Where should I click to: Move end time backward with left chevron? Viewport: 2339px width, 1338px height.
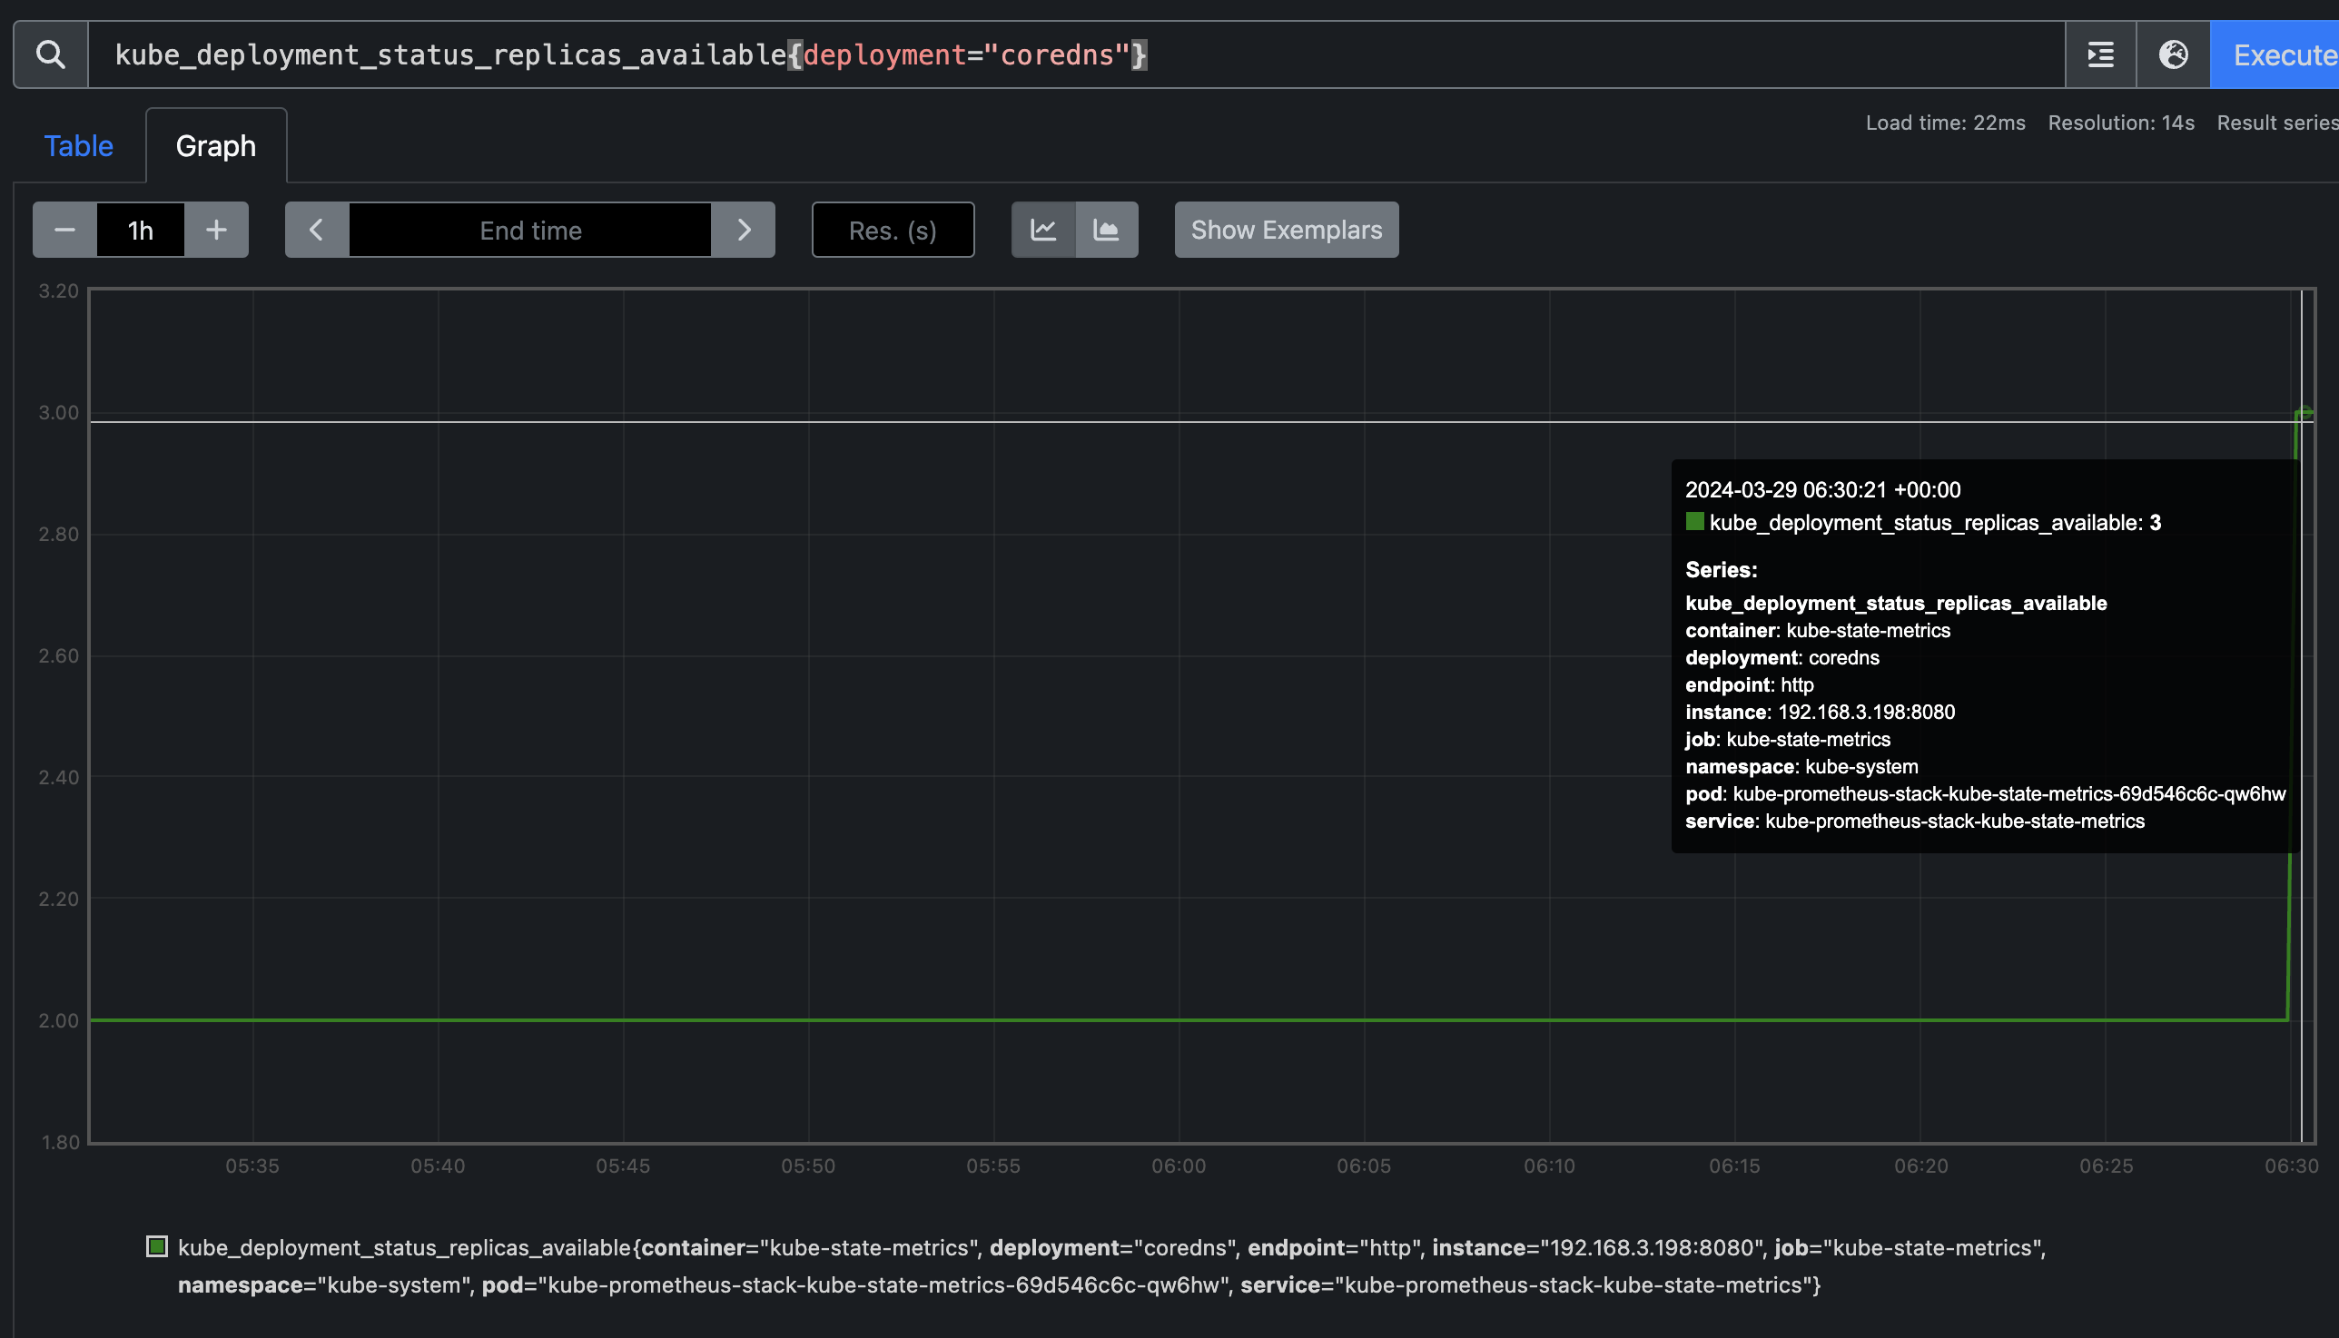pyautogui.click(x=316, y=230)
